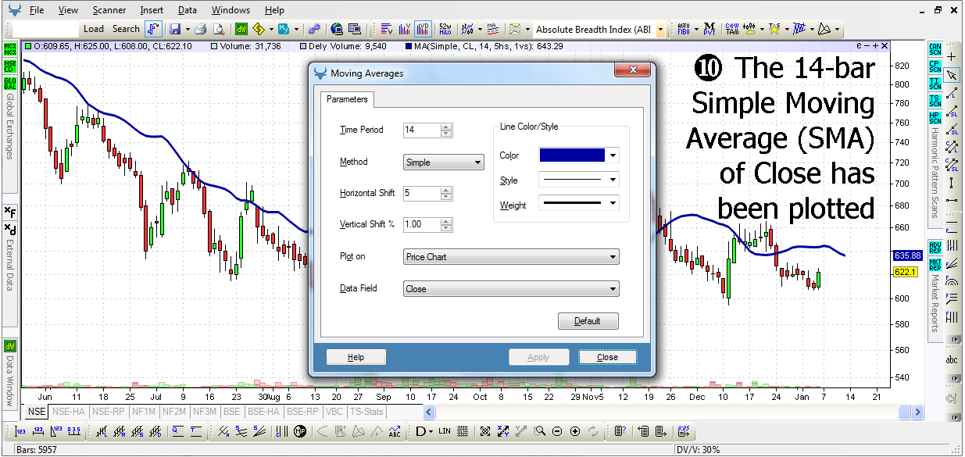Switch to the TS-Stats tab
965x457 pixels.
coord(366,412)
